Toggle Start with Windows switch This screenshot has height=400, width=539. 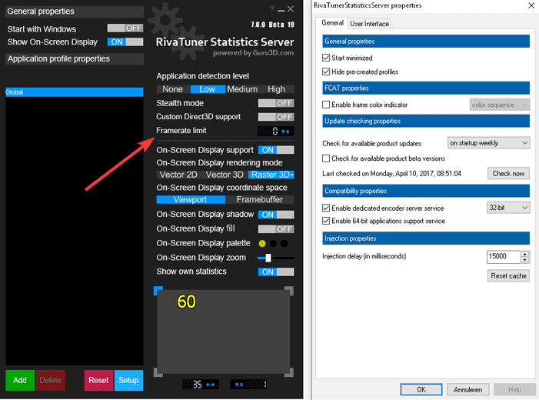pos(125,28)
